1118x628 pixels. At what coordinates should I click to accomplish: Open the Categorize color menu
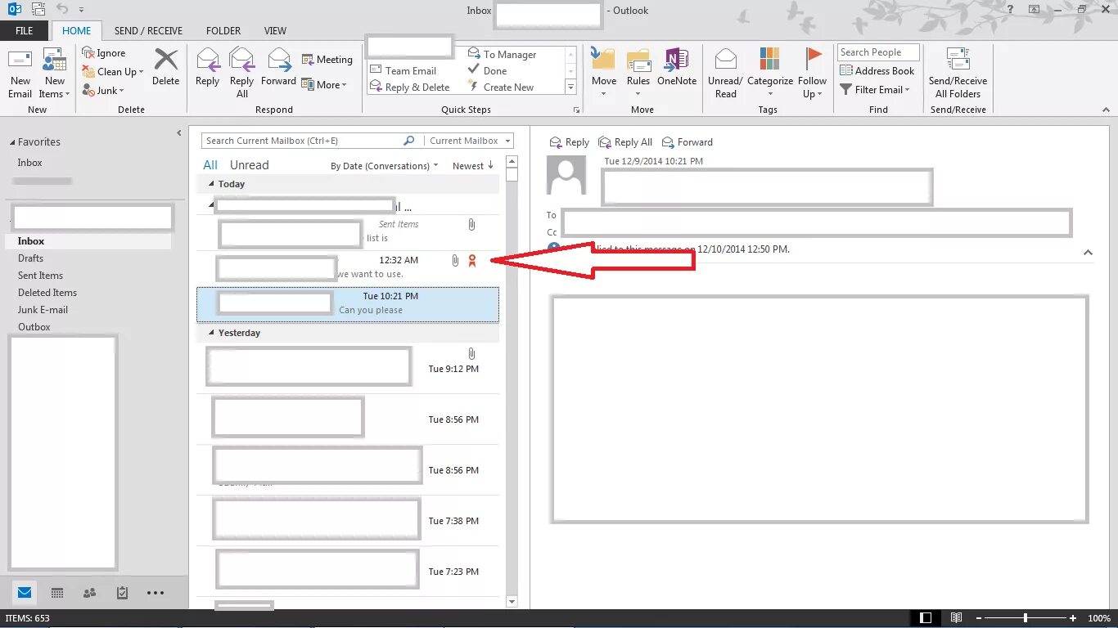770,74
